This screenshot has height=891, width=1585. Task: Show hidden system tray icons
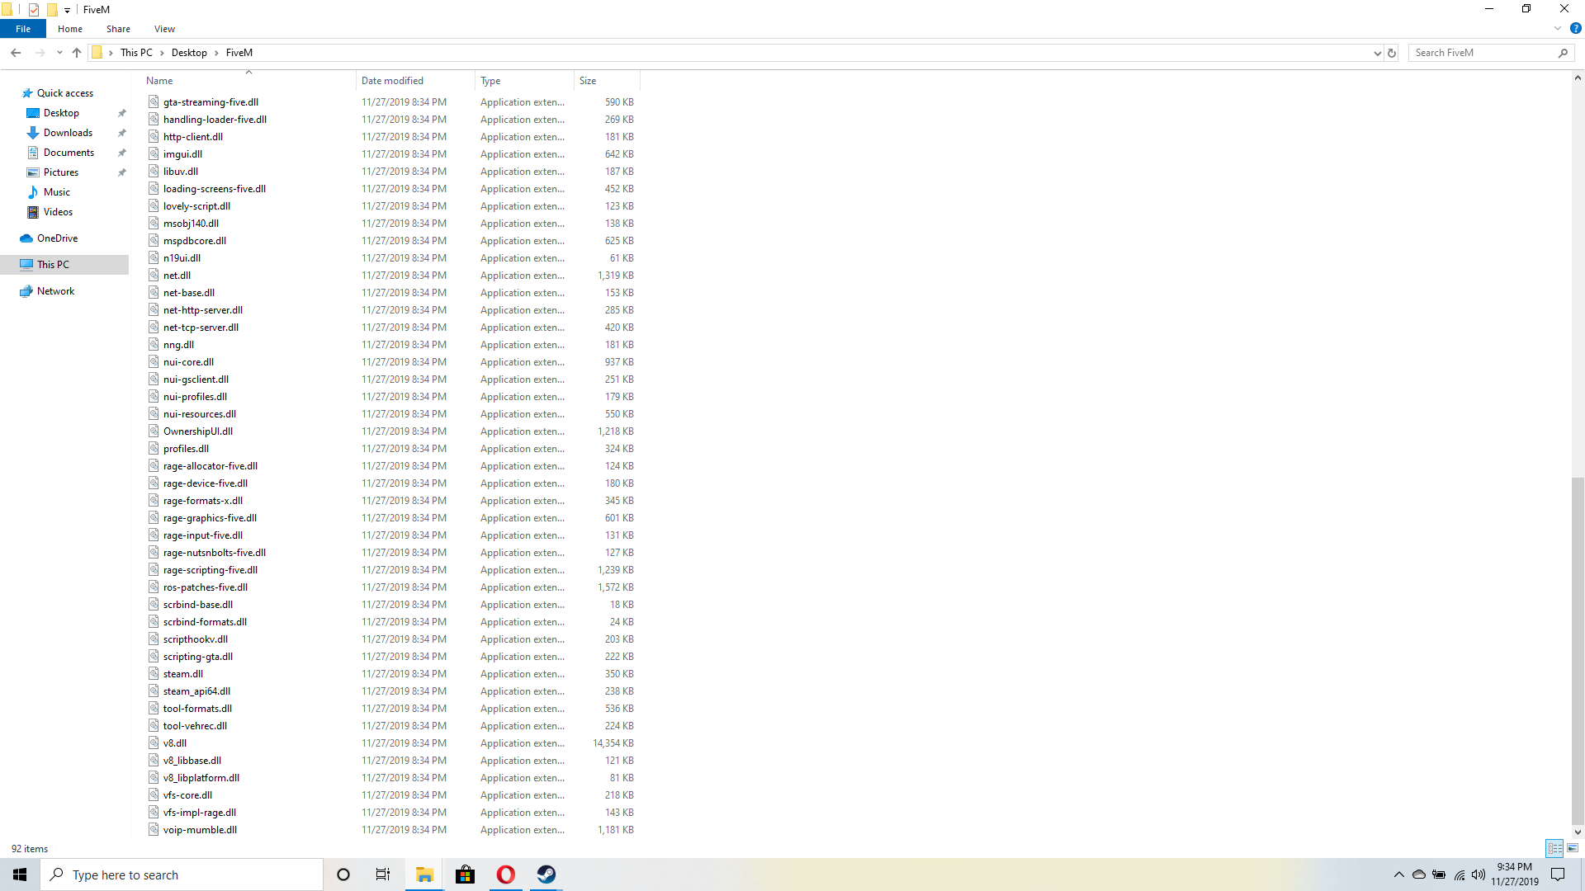(x=1398, y=874)
